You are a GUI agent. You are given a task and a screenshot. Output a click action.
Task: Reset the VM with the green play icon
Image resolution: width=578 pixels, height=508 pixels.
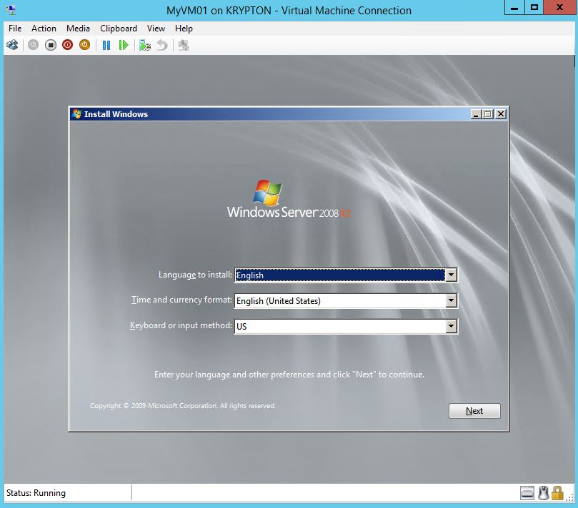click(124, 45)
